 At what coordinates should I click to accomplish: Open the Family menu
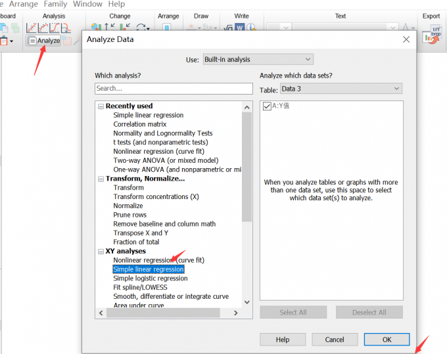coord(55,4)
